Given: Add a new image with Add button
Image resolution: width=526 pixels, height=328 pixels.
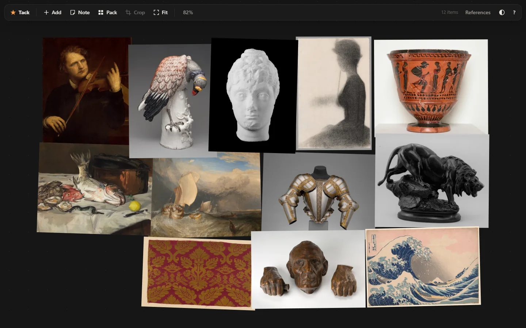Looking at the screenshot, I should tap(53, 12).
